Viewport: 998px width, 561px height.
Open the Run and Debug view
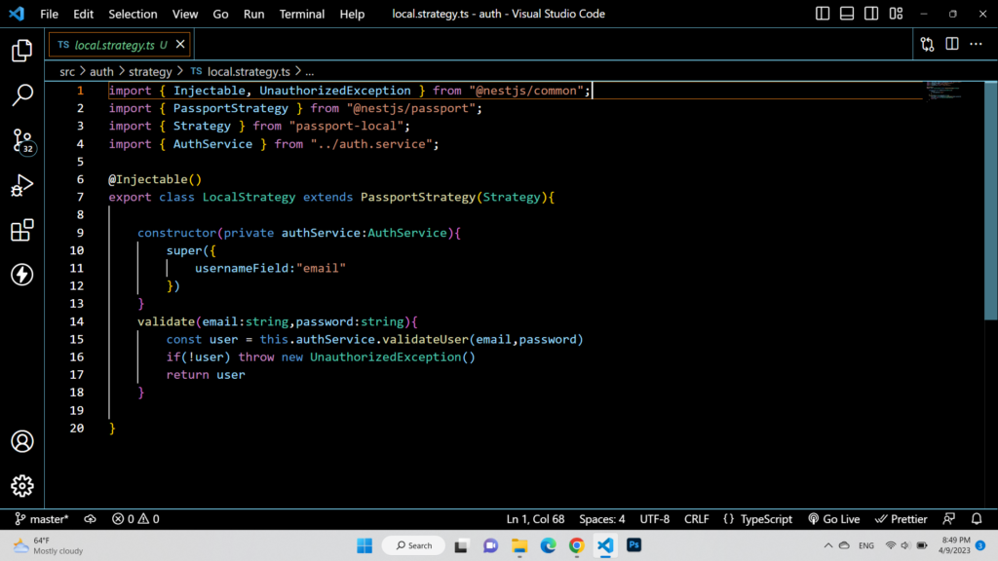22,186
